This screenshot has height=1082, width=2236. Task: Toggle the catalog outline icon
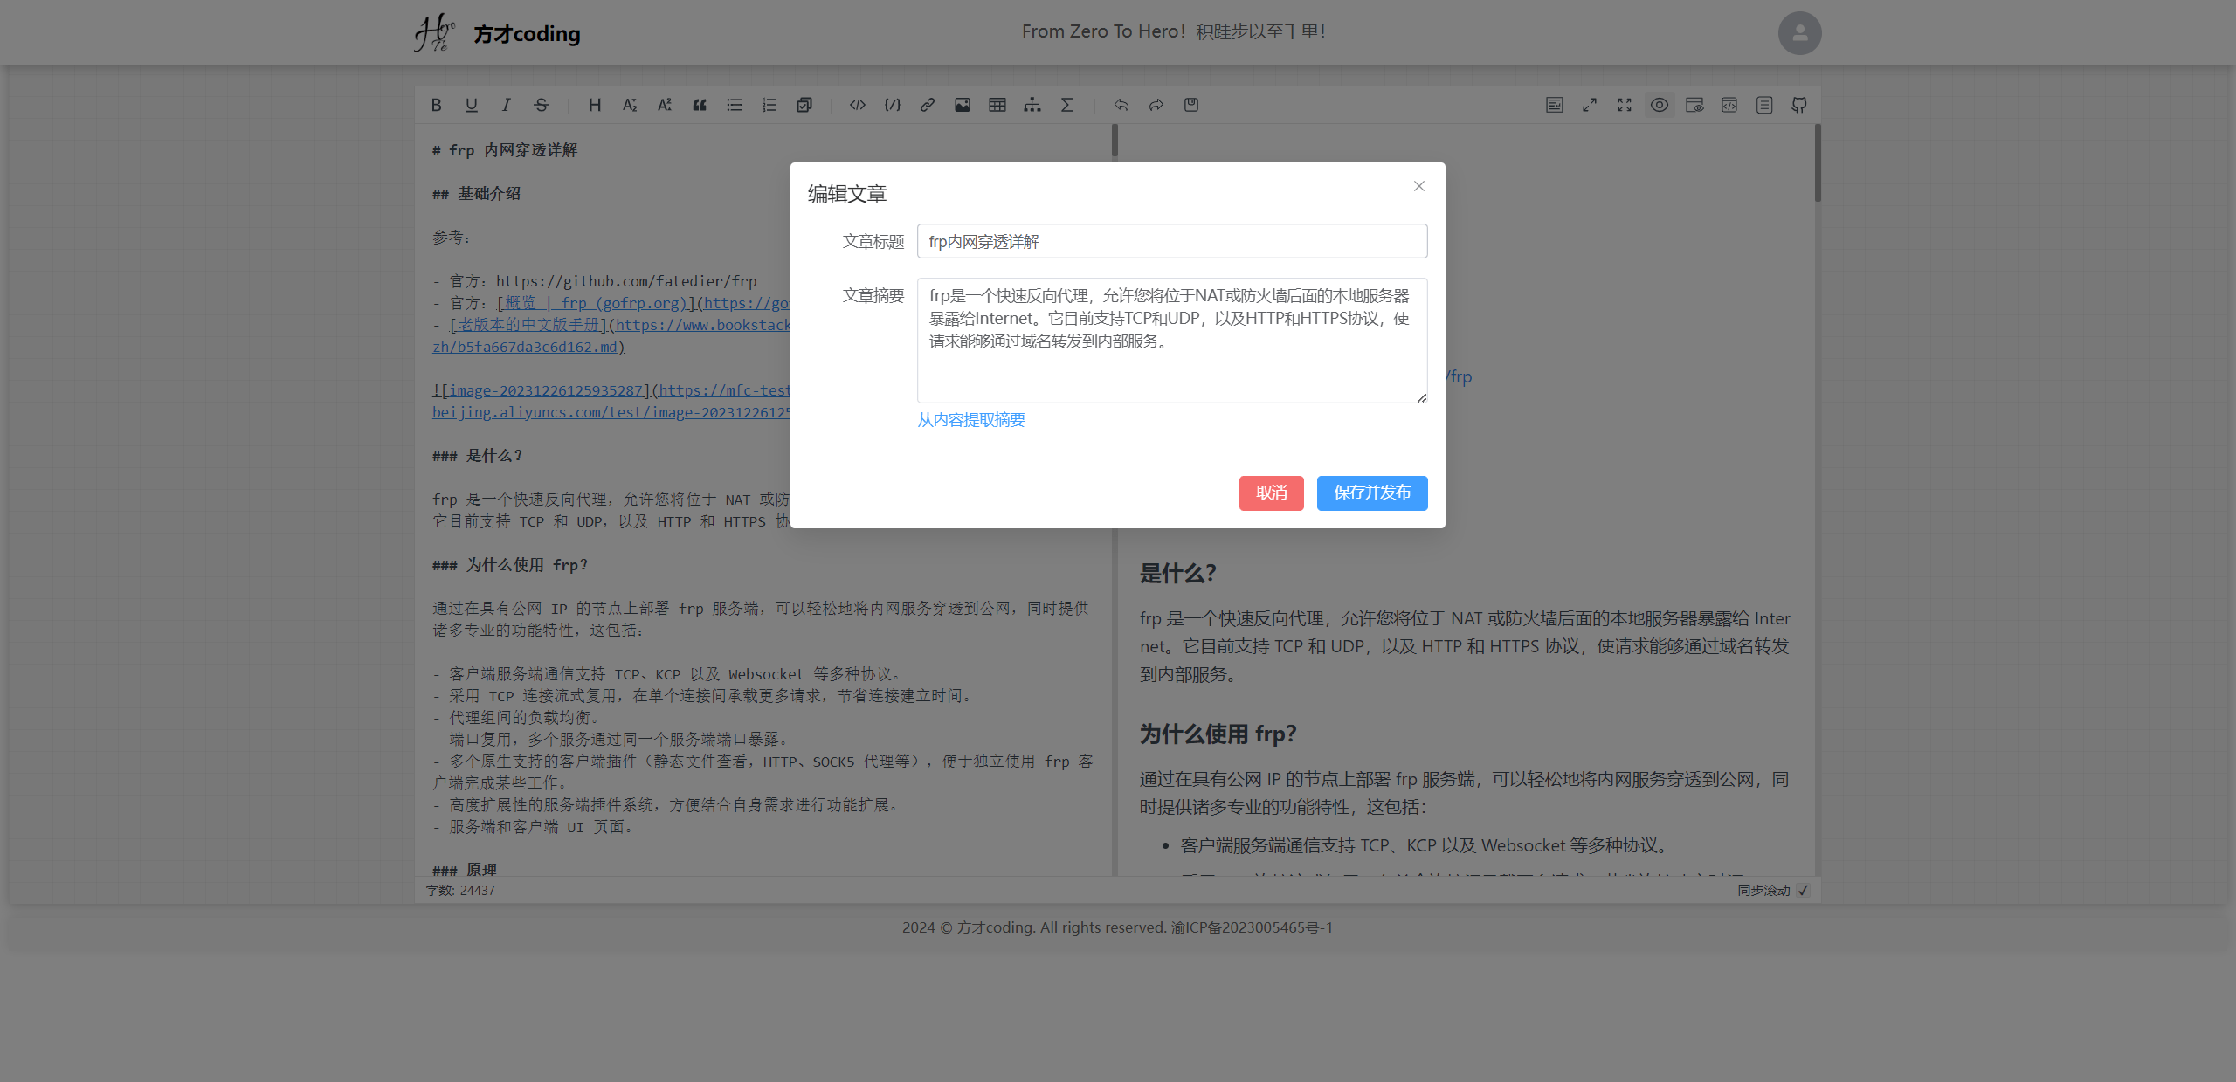pos(1764,105)
